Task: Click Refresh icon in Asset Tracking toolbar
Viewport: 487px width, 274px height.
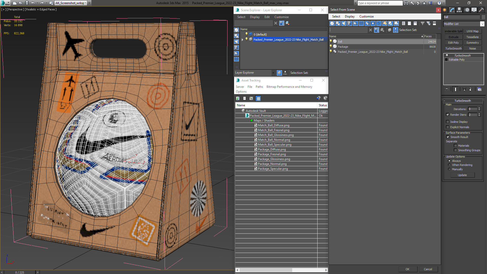Action: pyautogui.click(x=238, y=98)
